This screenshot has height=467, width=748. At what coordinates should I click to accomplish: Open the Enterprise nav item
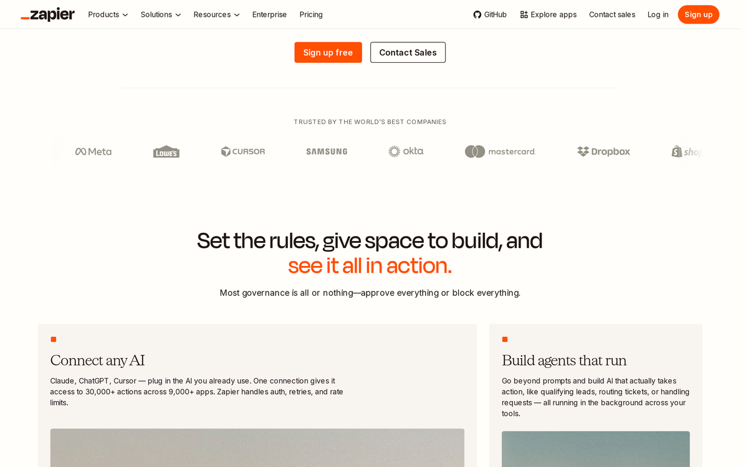(x=269, y=14)
